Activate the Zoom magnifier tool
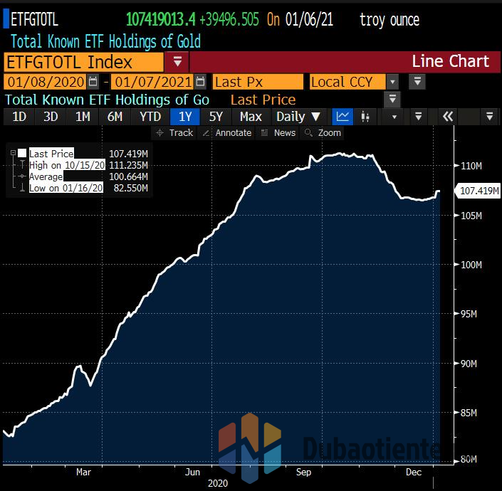 [x=323, y=133]
